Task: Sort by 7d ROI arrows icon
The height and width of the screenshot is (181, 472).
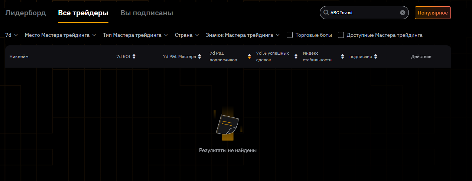Action: coord(134,56)
